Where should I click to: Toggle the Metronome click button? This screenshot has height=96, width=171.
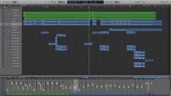tap(118, 2)
